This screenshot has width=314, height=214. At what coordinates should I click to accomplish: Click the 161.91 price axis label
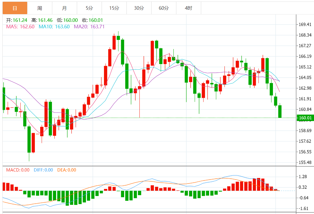point(305,99)
